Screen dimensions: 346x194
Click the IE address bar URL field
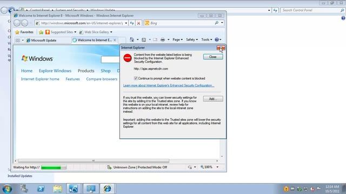coord(82,23)
